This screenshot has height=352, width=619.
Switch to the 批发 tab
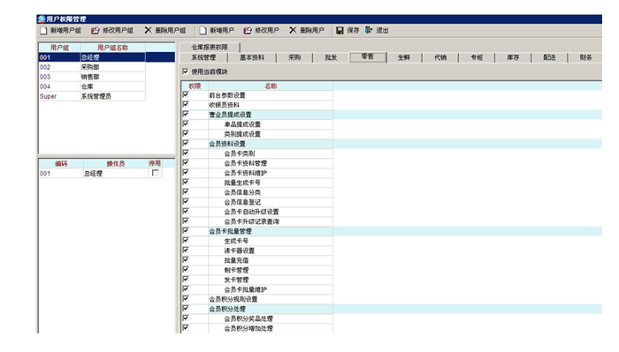(x=331, y=57)
